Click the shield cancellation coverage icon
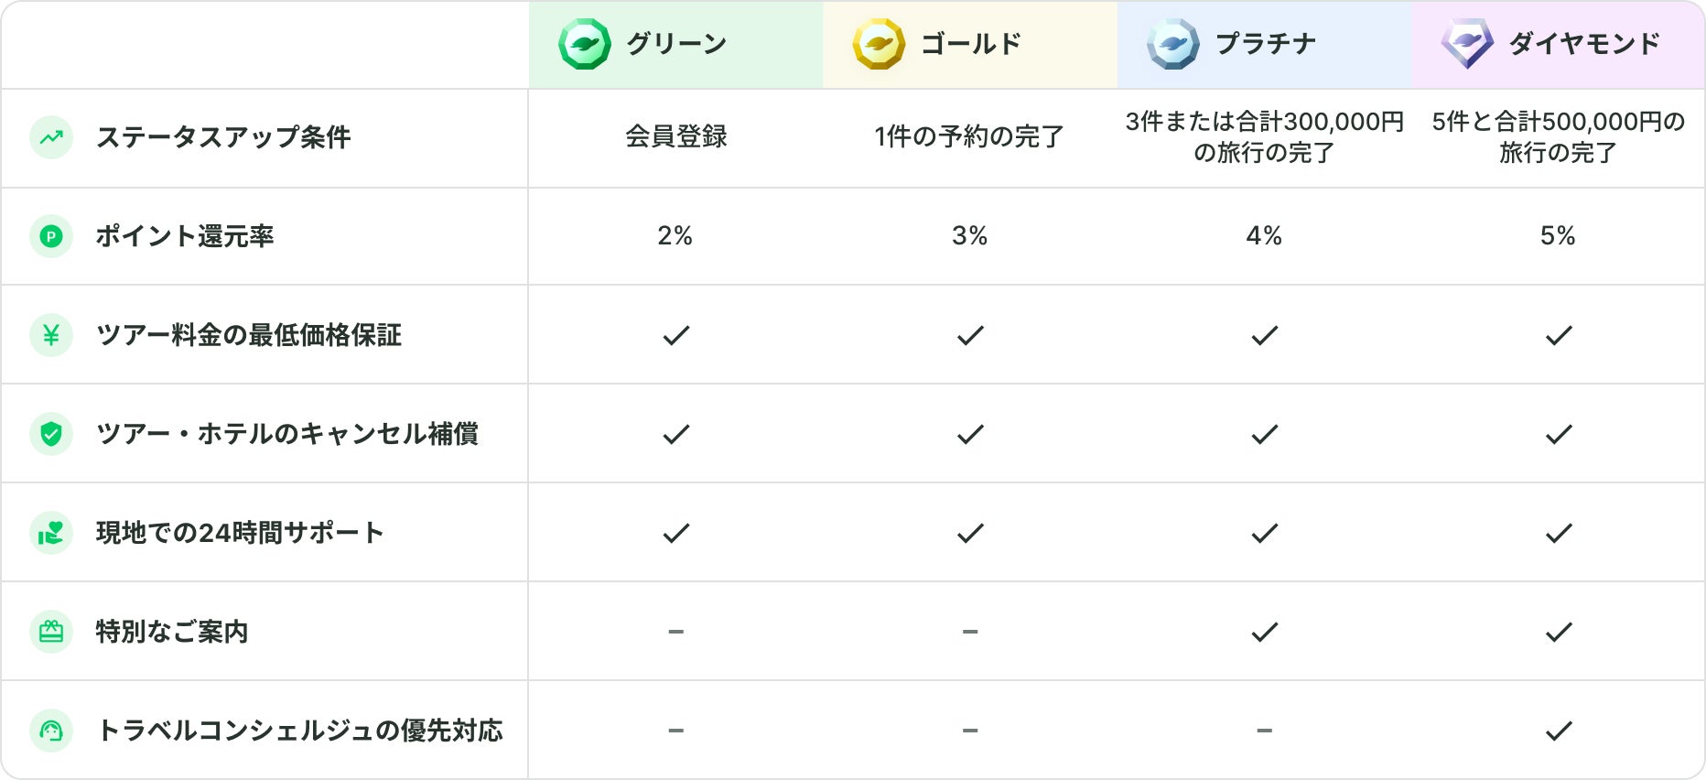 (51, 434)
